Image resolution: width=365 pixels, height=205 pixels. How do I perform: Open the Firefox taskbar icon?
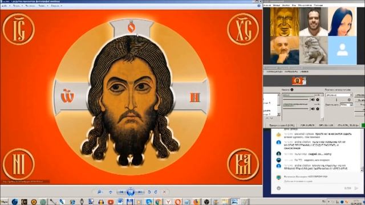click(x=196, y=202)
